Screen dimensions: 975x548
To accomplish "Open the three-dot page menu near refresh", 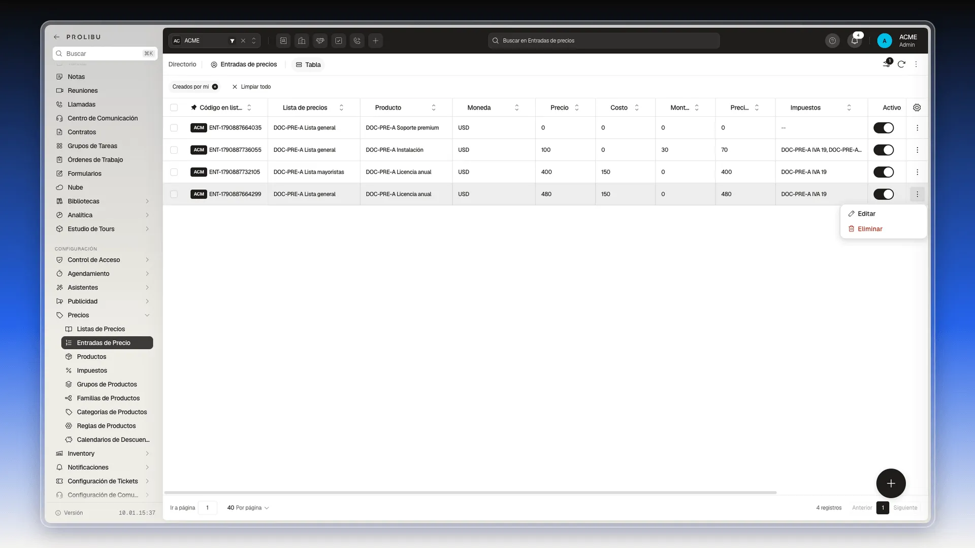I will click(x=916, y=64).
